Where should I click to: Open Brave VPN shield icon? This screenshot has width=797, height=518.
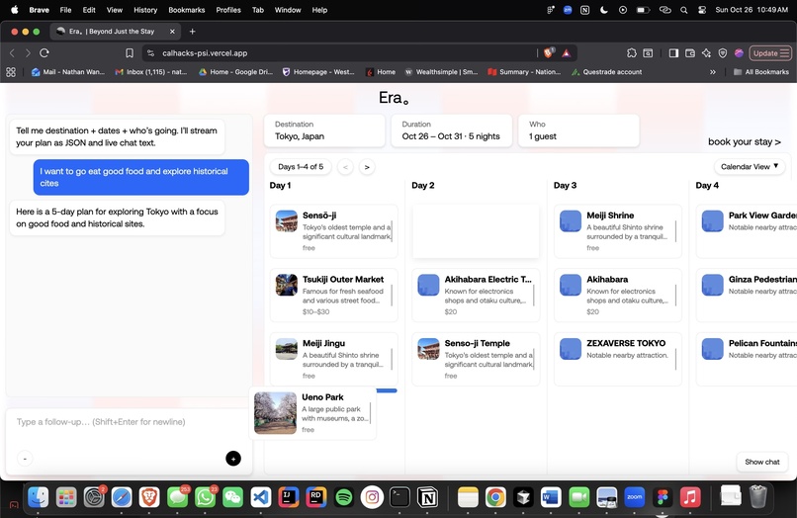[x=722, y=52]
